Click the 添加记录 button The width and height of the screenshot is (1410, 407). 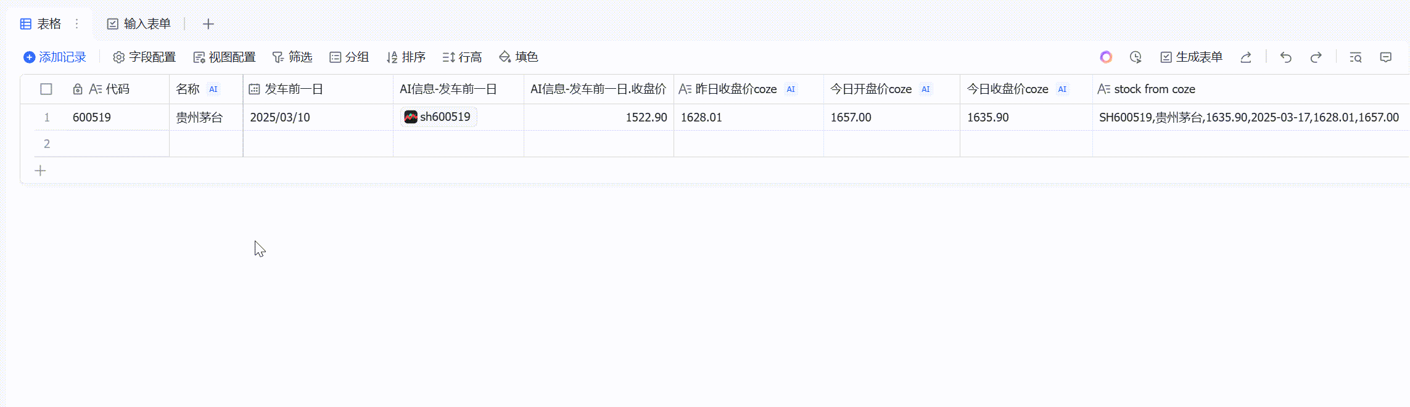tap(55, 57)
